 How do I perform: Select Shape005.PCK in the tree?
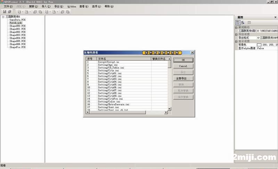coord(18,41)
